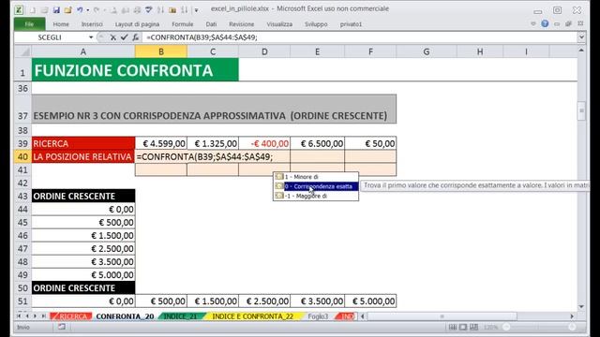Open the Formule ribbon tab
Screen dimensions: 600x337
pyautogui.click(x=183, y=24)
